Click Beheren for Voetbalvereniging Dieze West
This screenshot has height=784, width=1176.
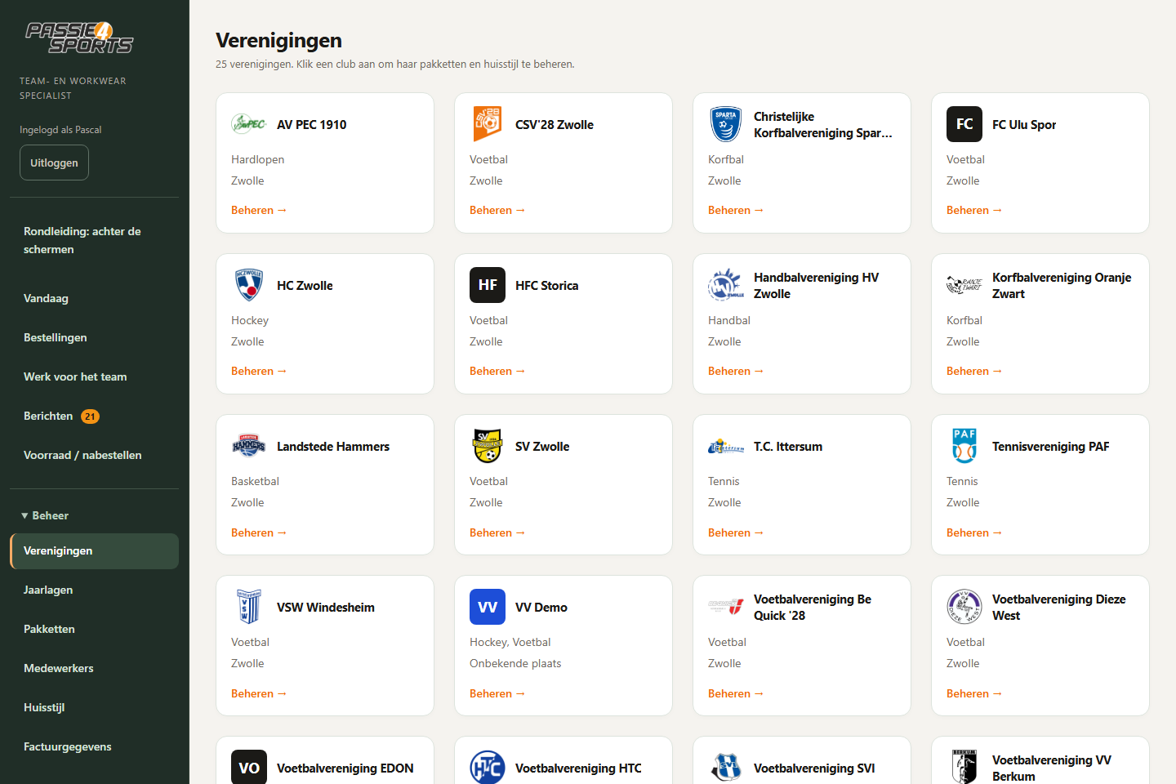point(974,693)
